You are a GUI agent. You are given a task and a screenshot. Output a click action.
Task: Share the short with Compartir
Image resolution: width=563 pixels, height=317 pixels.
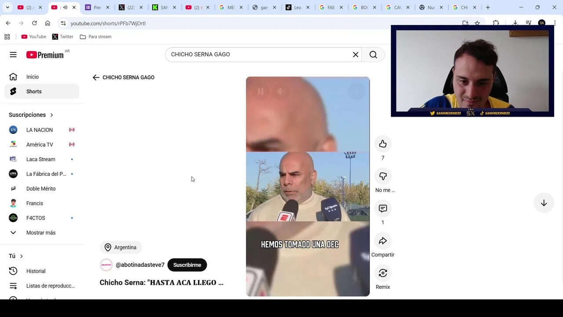pos(383,241)
